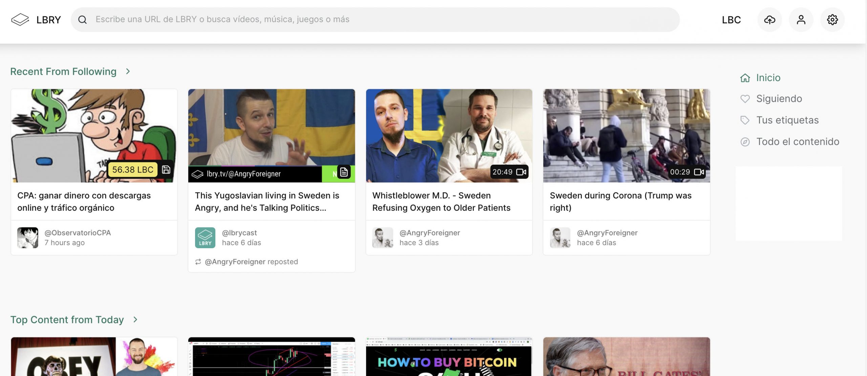Select Tus etiquetas in the side menu
The image size is (867, 376).
(x=787, y=120)
